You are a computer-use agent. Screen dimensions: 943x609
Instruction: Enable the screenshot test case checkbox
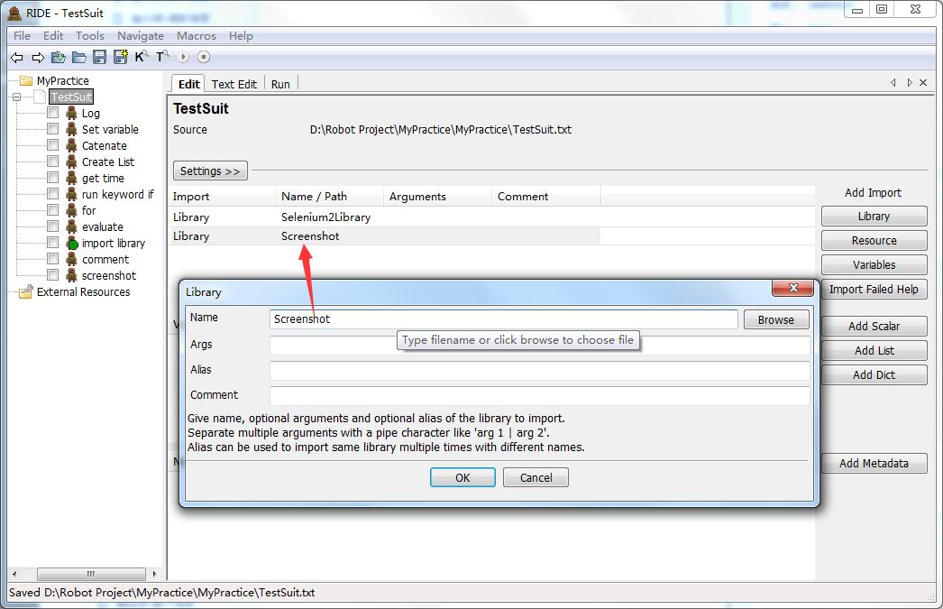(x=53, y=275)
